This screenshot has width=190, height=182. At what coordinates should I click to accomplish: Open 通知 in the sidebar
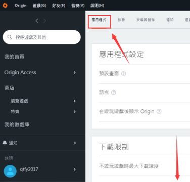tap(13, 143)
